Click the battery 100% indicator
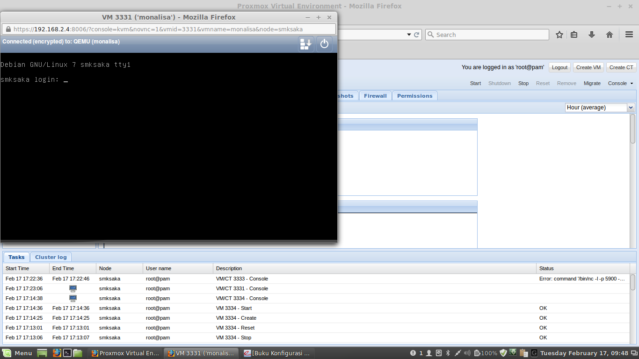 coord(486,353)
